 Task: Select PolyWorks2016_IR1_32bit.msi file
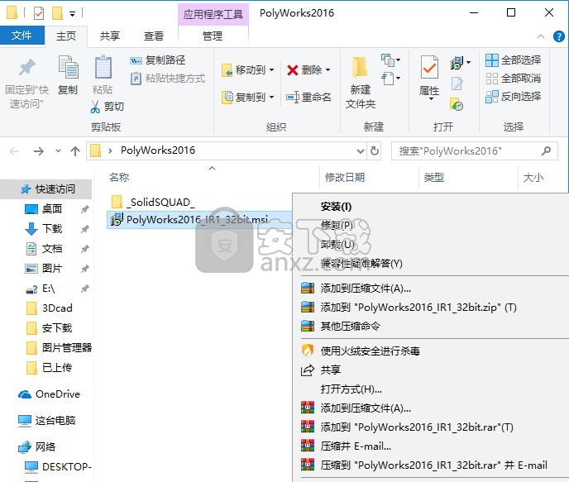tap(198, 220)
